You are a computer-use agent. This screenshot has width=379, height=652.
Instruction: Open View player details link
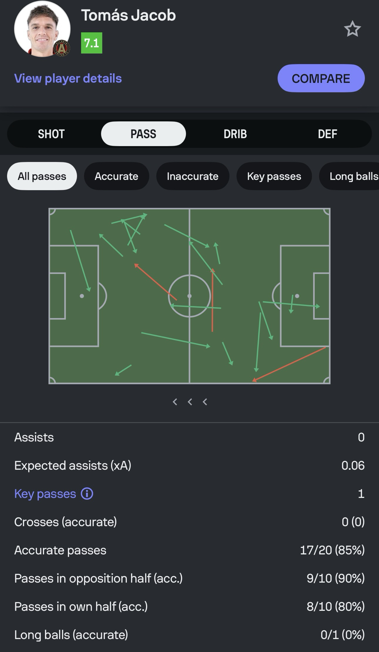(68, 79)
